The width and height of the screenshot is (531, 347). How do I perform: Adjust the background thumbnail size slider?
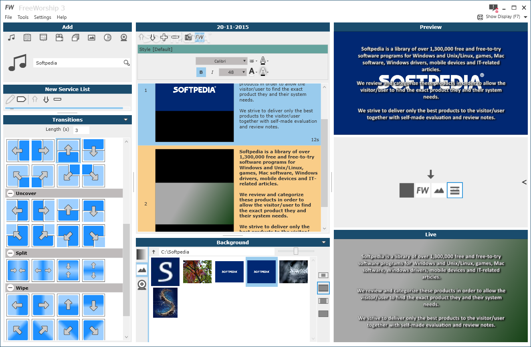(x=296, y=251)
